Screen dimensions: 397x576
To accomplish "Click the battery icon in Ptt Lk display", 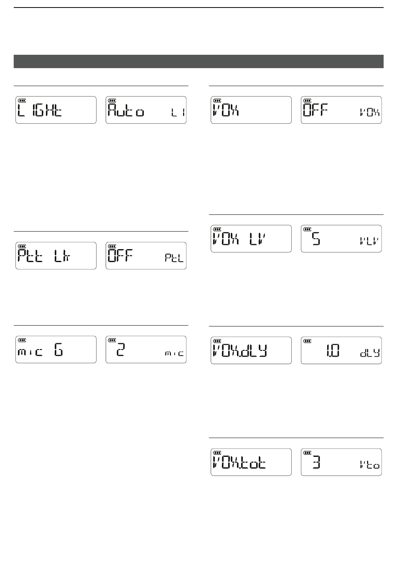I will 22,246.
